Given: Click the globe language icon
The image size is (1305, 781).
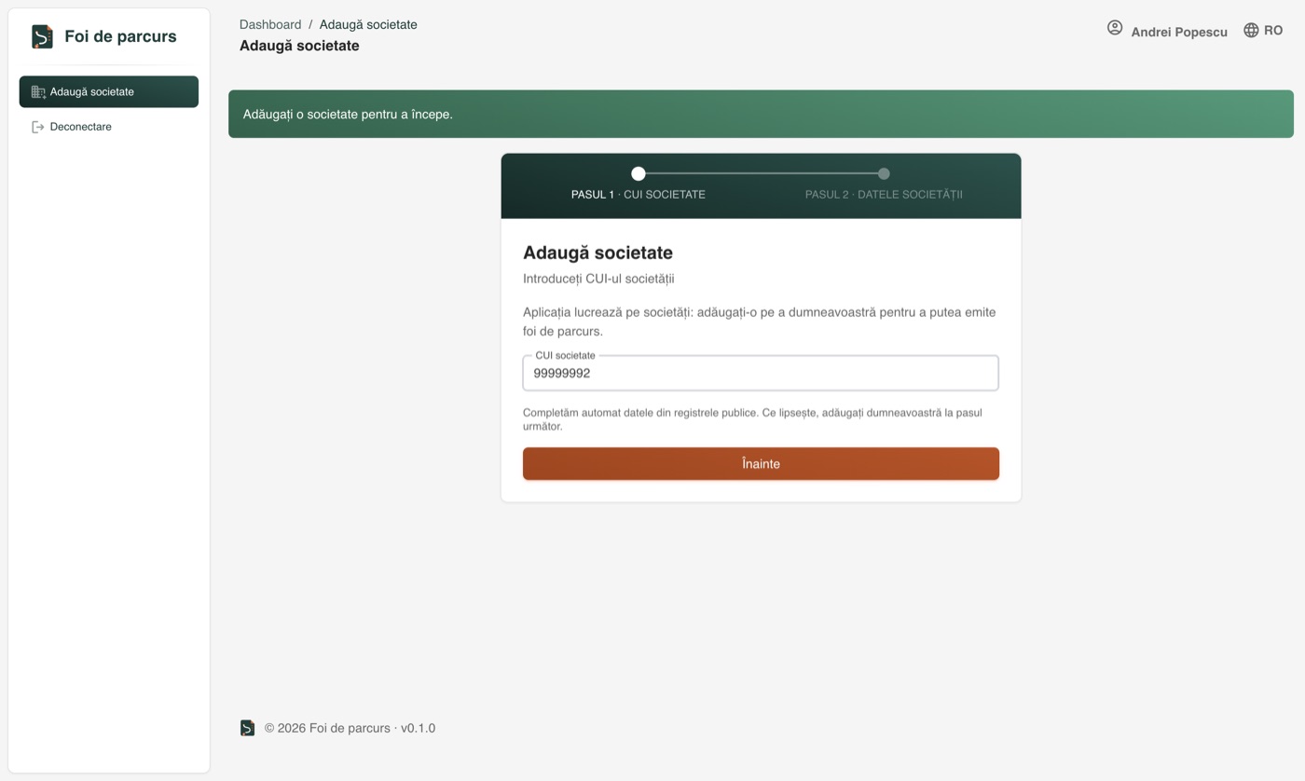Looking at the screenshot, I should 1251,31.
